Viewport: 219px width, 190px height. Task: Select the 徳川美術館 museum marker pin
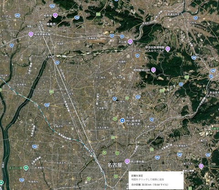coord(127,161)
